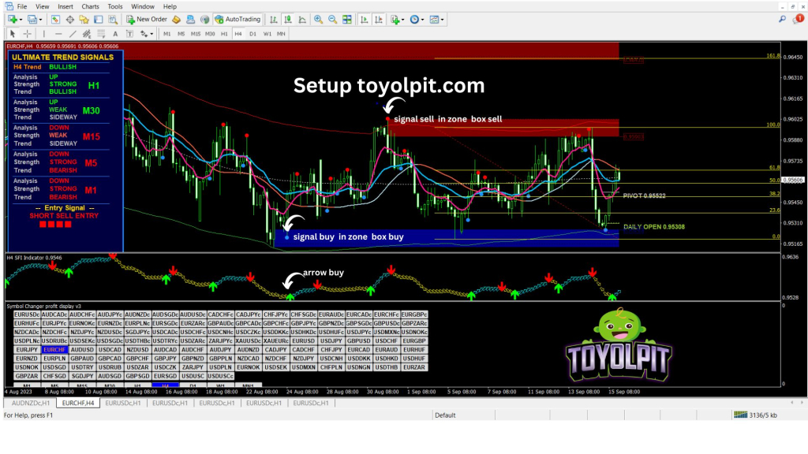Open the Charts menu
808x454 pixels.
(90, 6)
